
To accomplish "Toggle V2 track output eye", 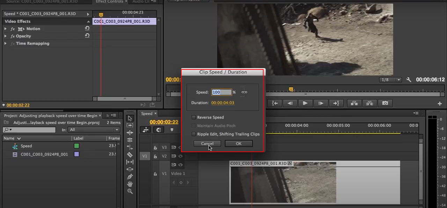I will pyautogui.click(x=181, y=156).
